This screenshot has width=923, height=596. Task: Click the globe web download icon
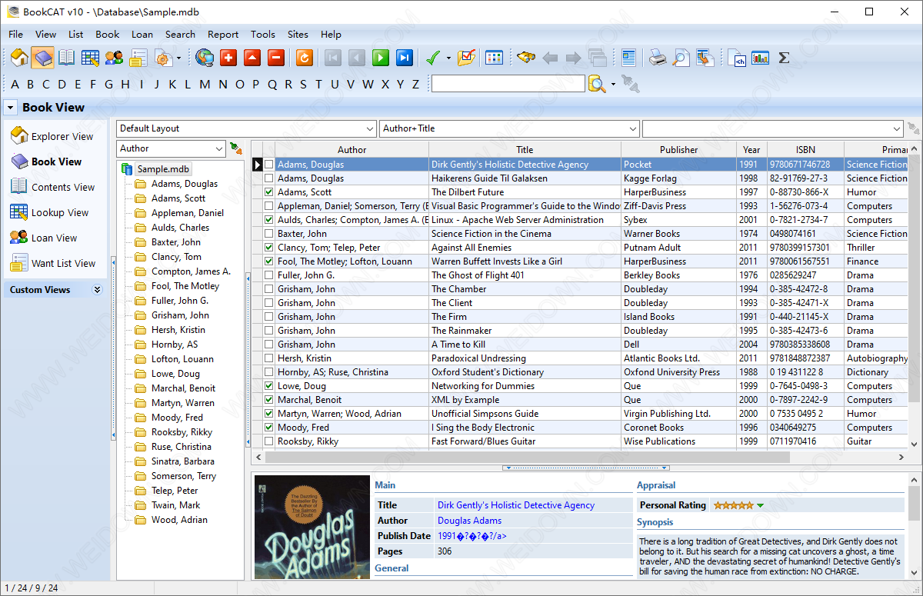coord(205,58)
